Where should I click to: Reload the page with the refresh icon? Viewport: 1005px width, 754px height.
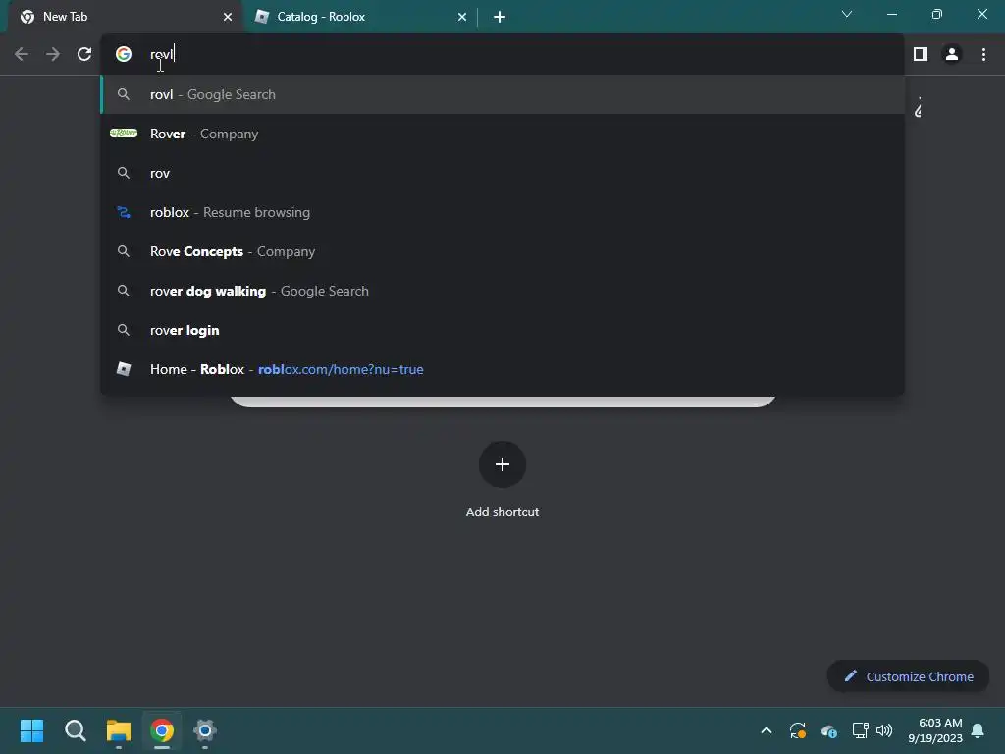click(x=84, y=55)
